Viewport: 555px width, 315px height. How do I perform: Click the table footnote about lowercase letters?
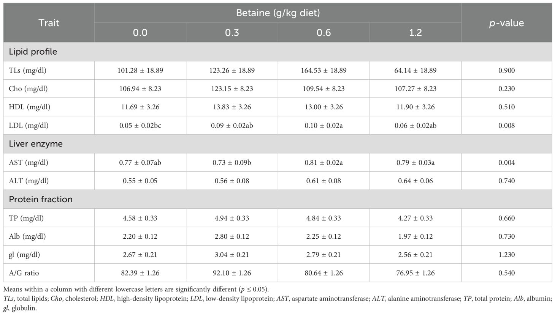pyautogui.click(x=136, y=289)
